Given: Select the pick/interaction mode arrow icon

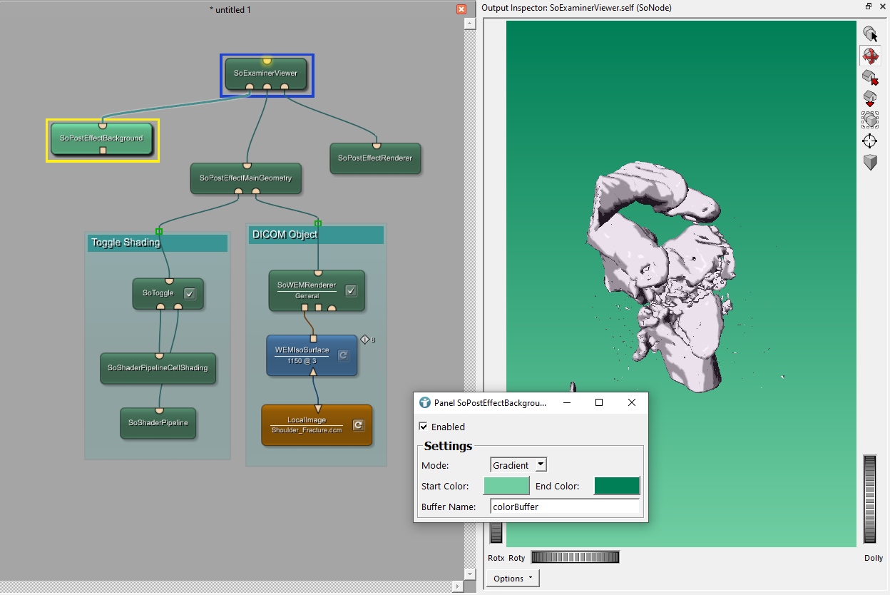Looking at the screenshot, I should click(x=870, y=34).
